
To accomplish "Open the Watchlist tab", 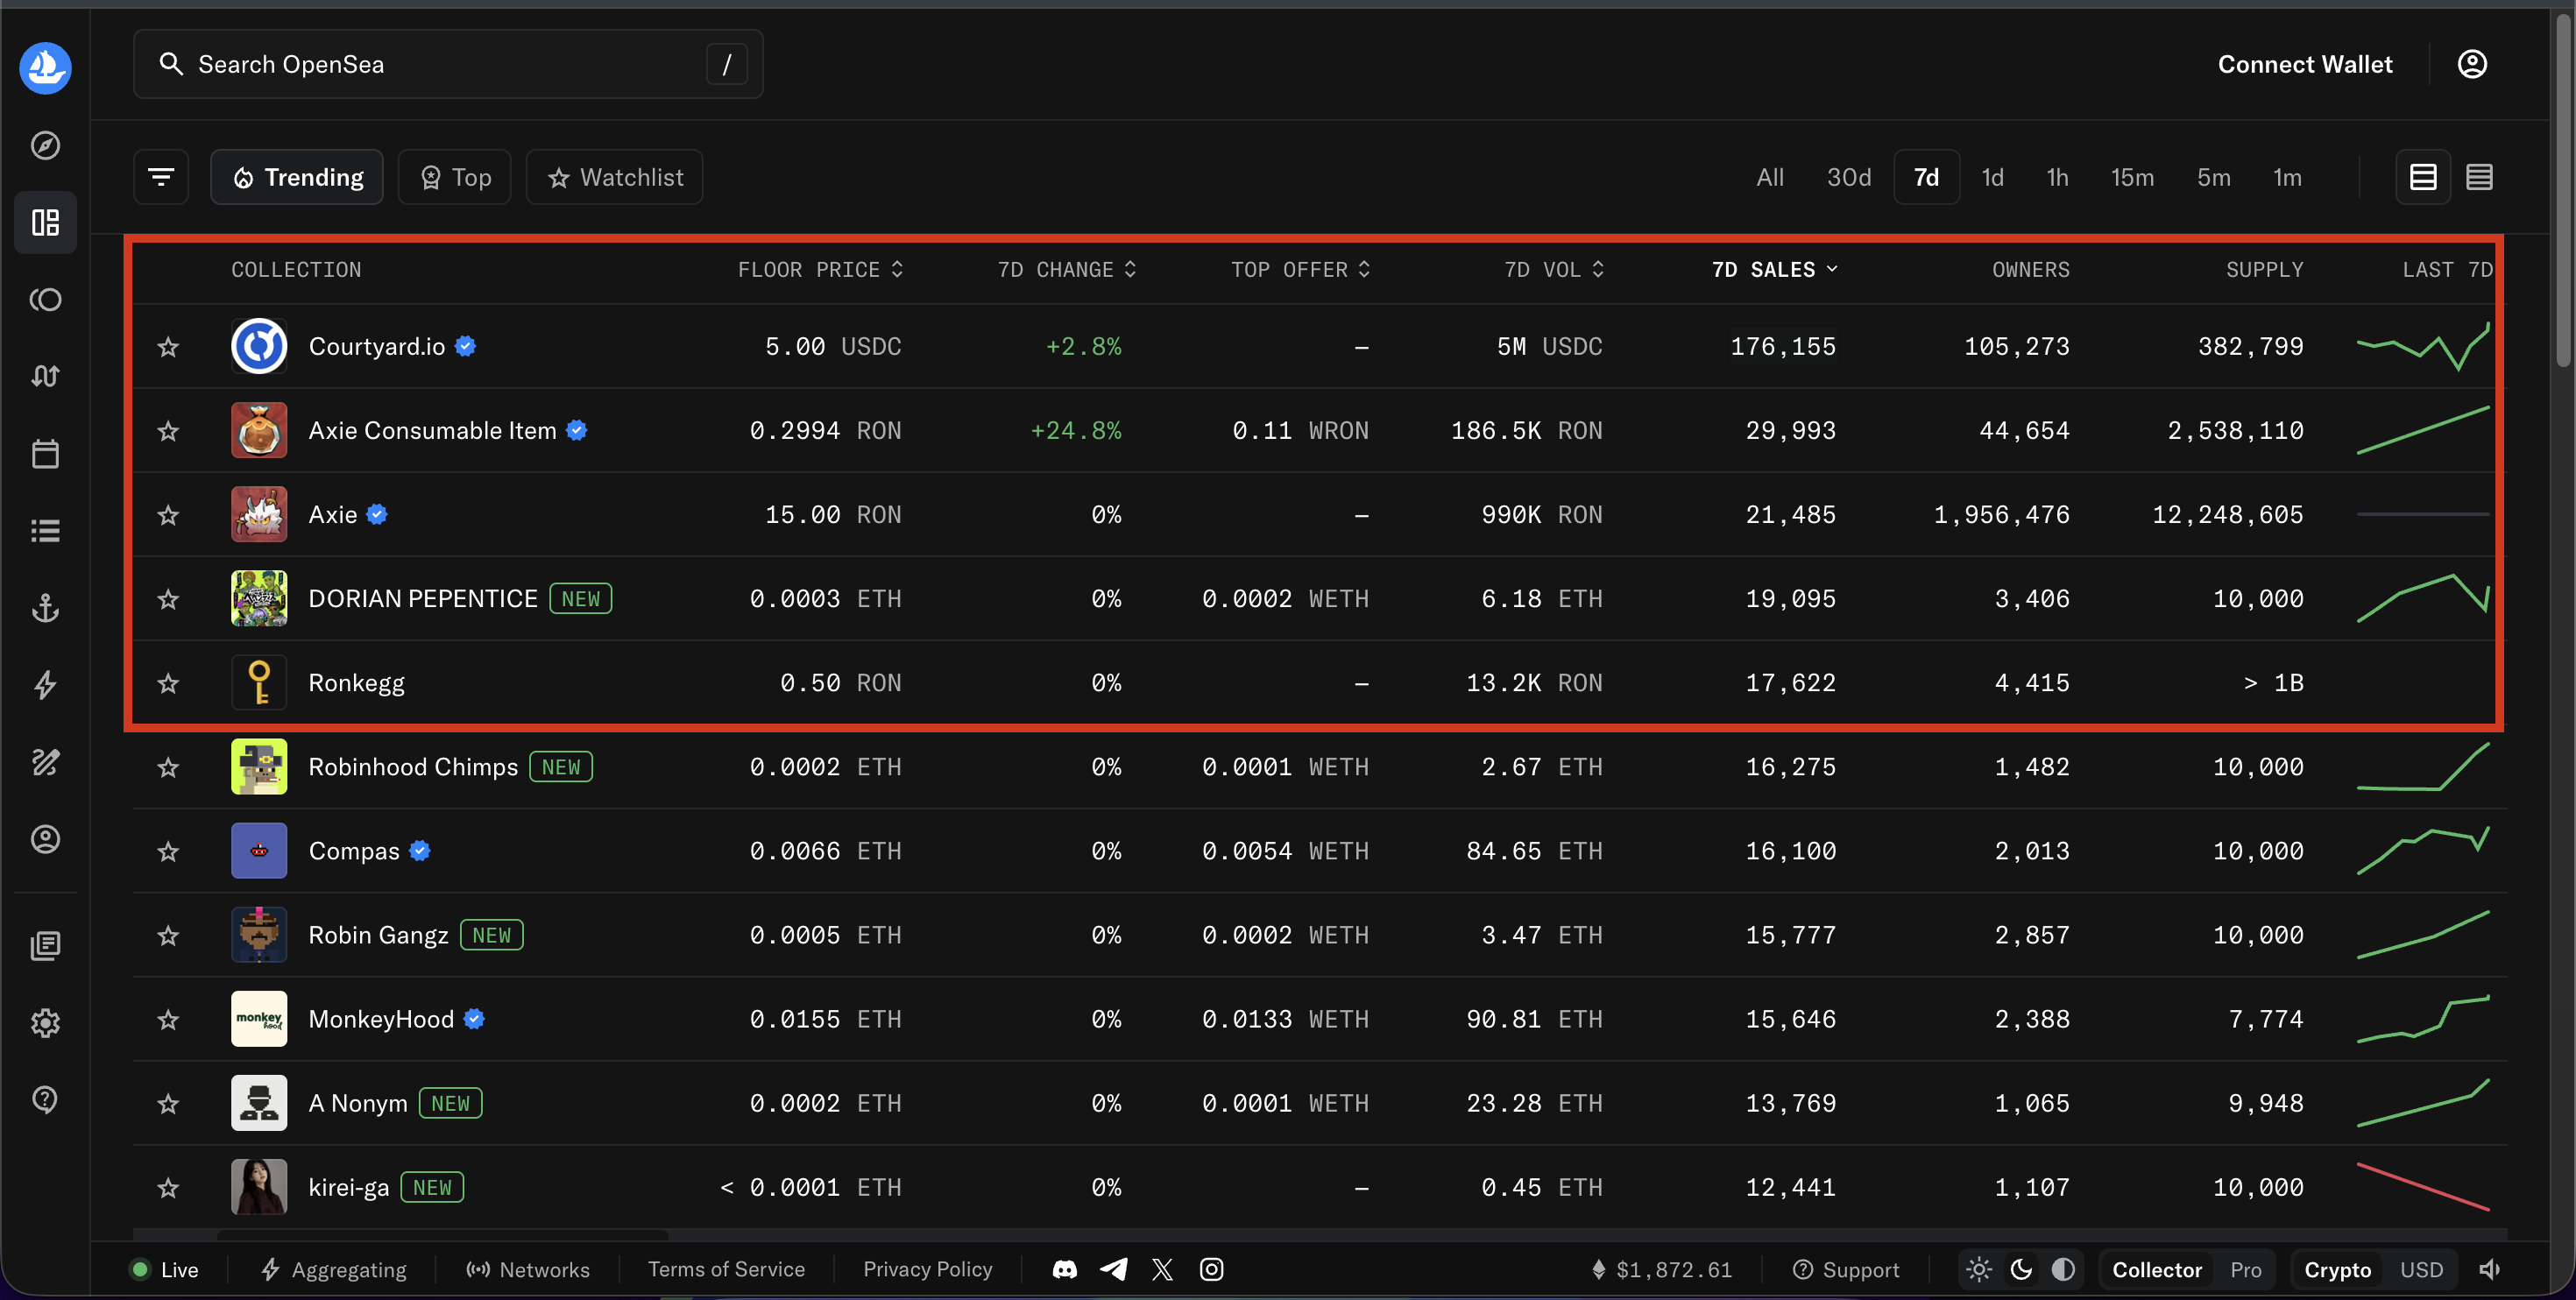I will [615, 177].
